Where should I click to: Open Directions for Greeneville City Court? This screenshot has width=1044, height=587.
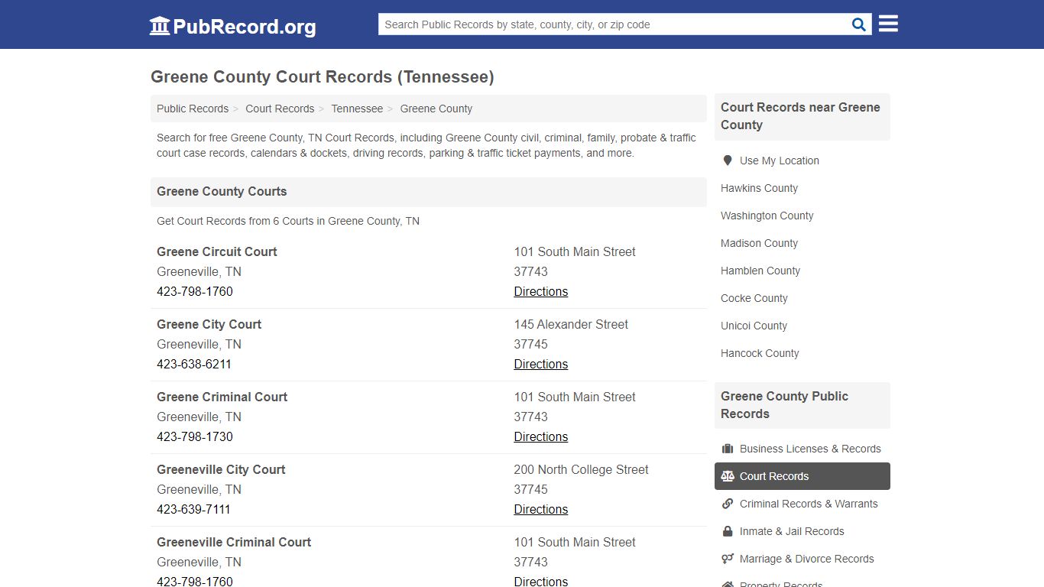pyautogui.click(x=540, y=509)
